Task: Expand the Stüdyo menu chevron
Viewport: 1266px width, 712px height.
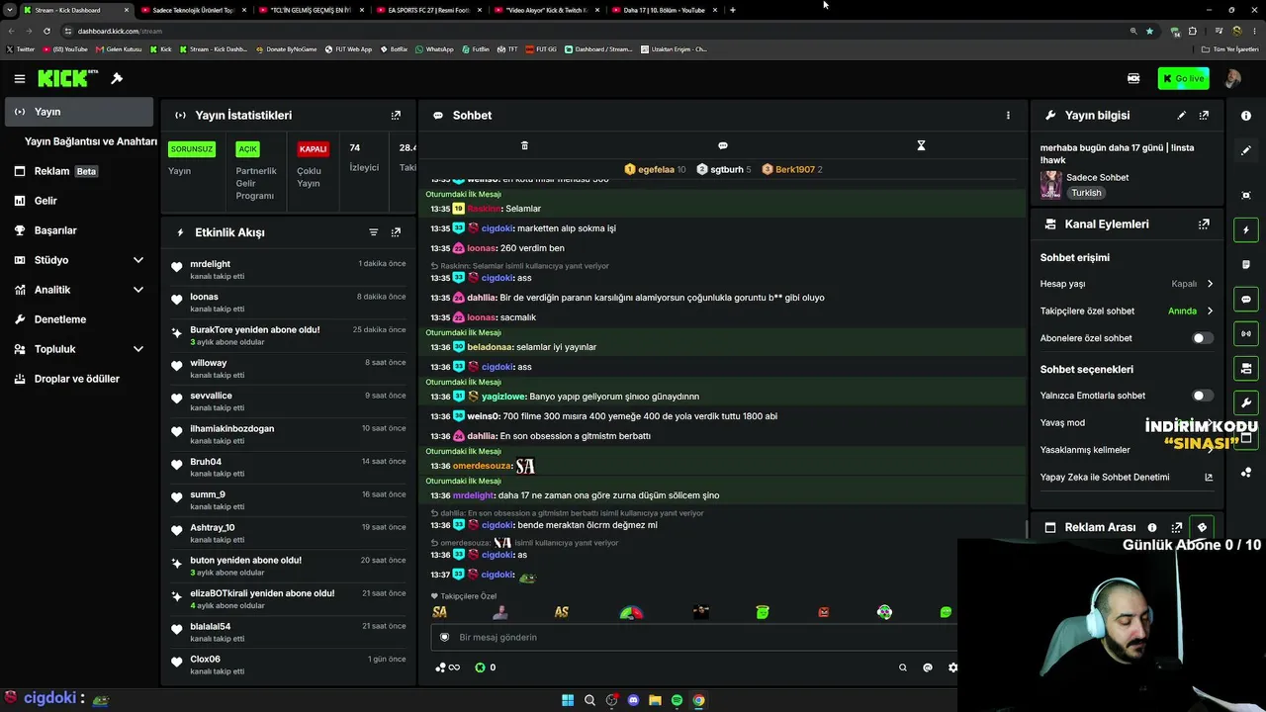Action: tap(137, 260)
